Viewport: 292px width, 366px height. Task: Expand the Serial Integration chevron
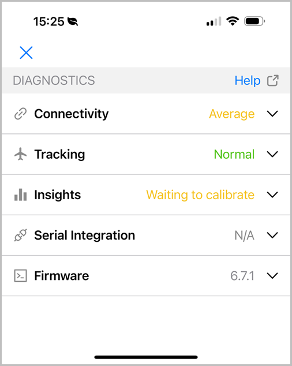(272, 235)
